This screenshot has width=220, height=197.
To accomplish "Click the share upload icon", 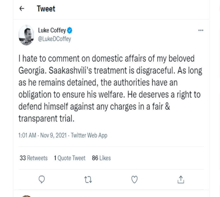I will pos(181,180).
